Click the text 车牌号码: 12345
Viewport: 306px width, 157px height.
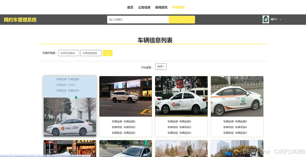66,85
